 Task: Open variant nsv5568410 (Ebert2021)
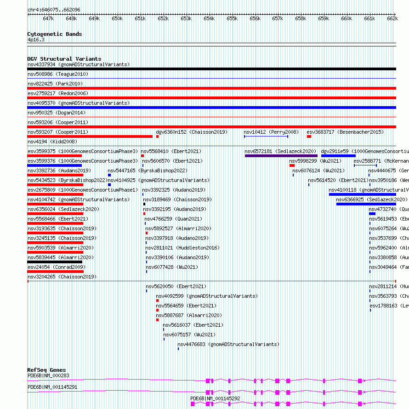click(x=171, y=151)
